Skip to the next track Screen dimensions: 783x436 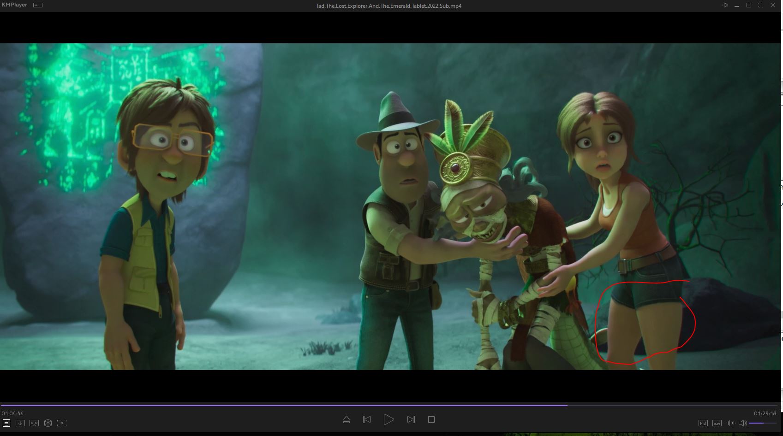[x=411, y=419]
